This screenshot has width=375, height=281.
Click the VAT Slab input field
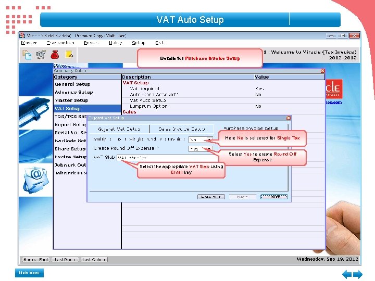167,158
